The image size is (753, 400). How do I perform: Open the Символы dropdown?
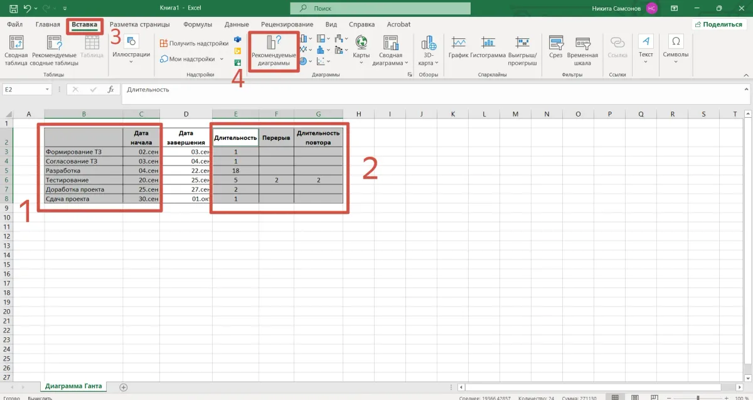click(675, 50)
